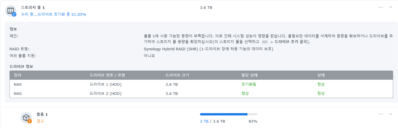The image size is (398, 128).
Task: Click the blue repair sync badge on the pool icon
Action: point(14,14)
